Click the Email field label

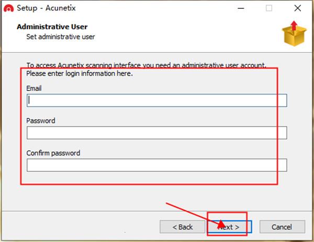click(x=34, y=88)
